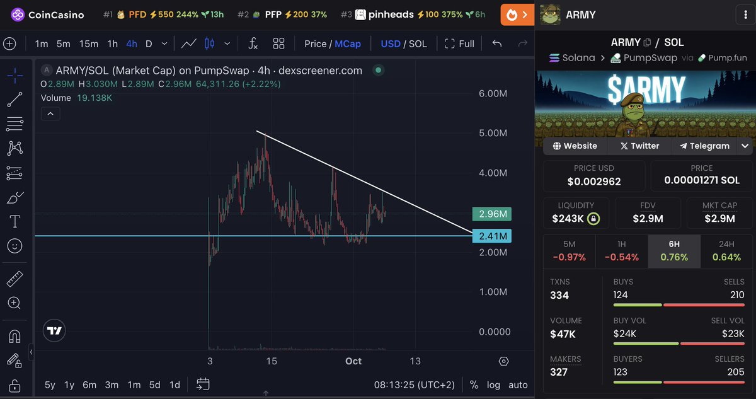Show chart values in USD

coord(391,43)
